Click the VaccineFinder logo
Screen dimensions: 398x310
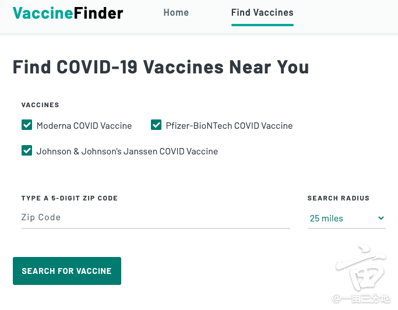click(x=68, y=13)
